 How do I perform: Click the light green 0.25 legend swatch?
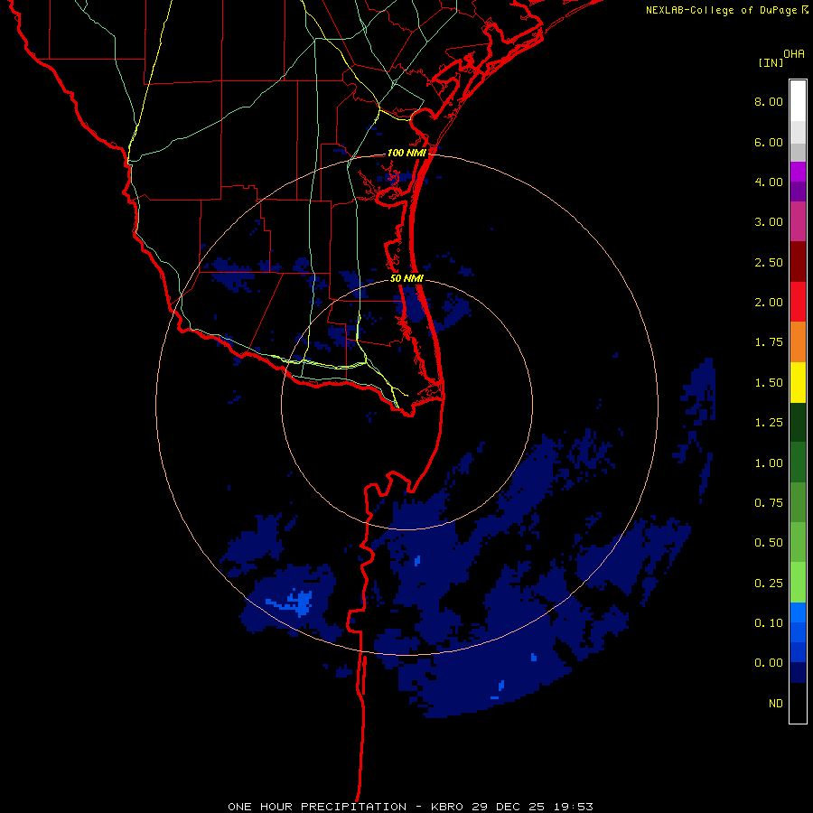click(x=798, y=583)
